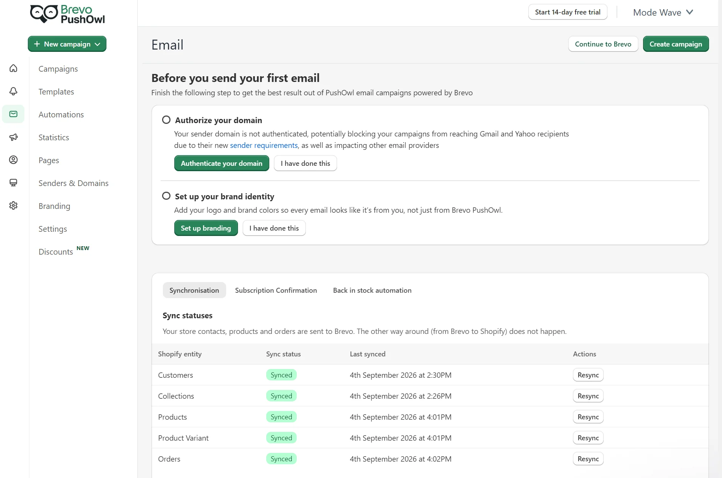
Task: Resync the Collections entity
Action: point(588,396)
